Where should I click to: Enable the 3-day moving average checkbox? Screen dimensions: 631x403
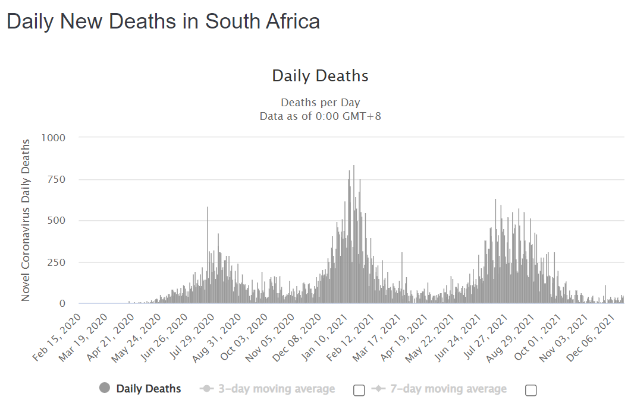click(359, 390)
